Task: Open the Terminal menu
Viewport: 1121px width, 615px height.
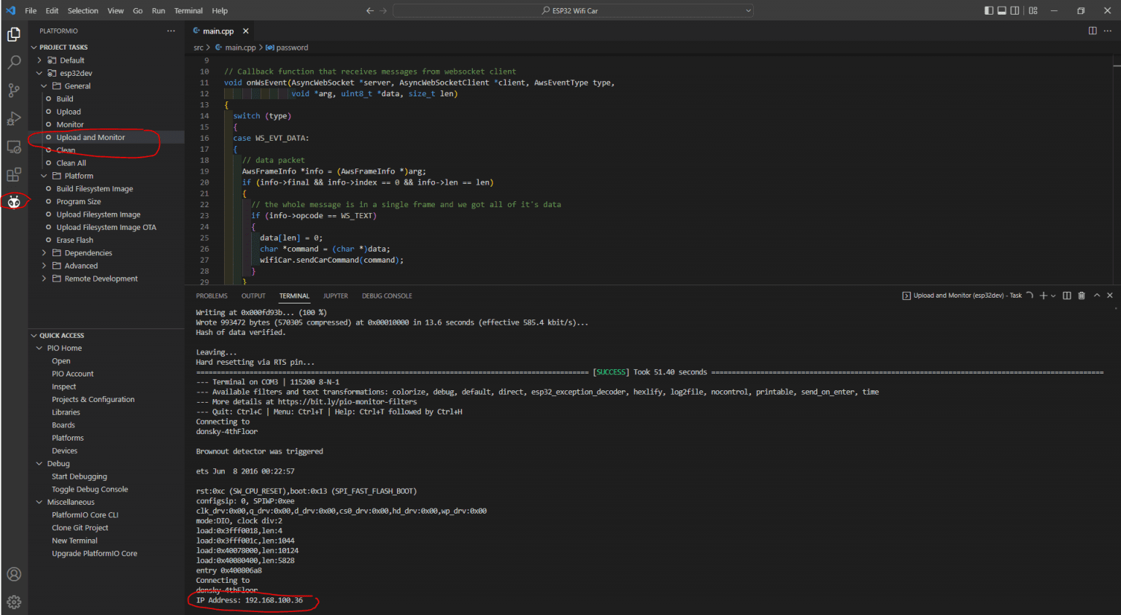Action: point(188,11)
